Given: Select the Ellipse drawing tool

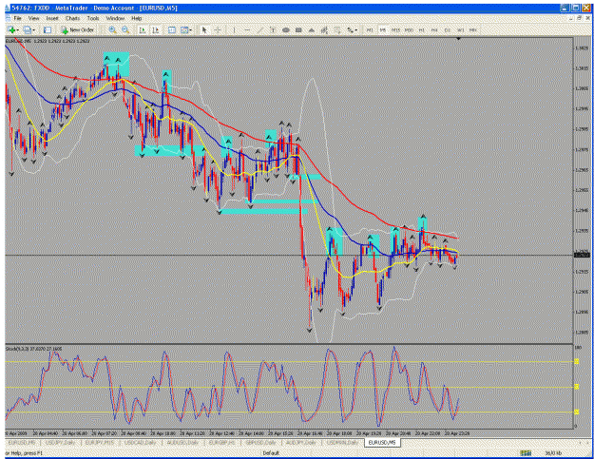Looking at the screenshot, I should [286, 29].
